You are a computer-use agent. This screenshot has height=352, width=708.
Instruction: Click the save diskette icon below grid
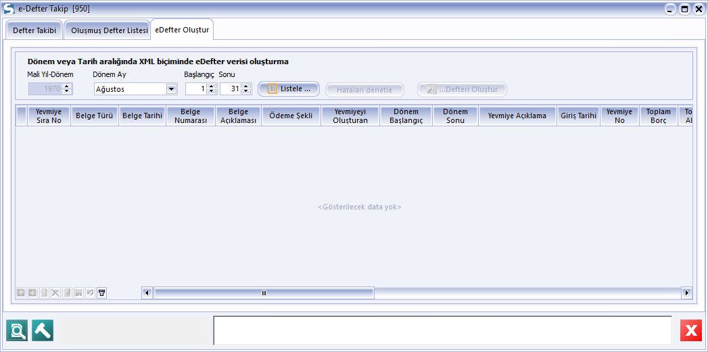[78, 293]
